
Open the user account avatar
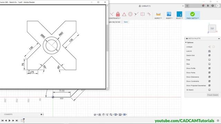(218, 6)
